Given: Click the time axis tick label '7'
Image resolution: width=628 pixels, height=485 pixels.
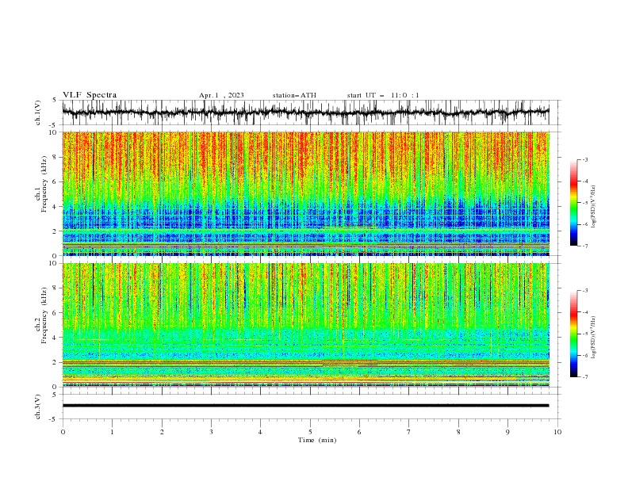Looking at the screenshot, I should click(409, 432).
